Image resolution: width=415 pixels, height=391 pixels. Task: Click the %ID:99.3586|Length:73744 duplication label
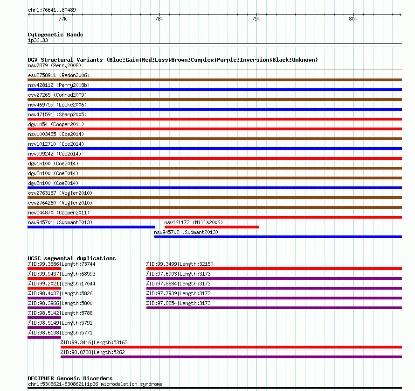click(62, 264)
